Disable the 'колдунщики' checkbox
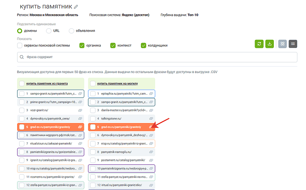Viewport: 306px width, 190px height. [x=143, y=45]
